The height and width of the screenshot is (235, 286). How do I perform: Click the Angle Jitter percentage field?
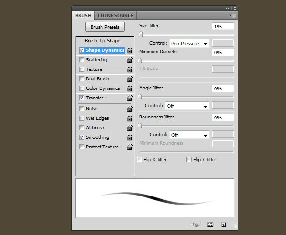[223, 89]
